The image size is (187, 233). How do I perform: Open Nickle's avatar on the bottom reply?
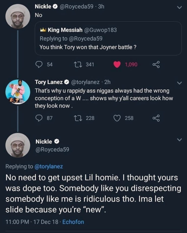point(18,145)
